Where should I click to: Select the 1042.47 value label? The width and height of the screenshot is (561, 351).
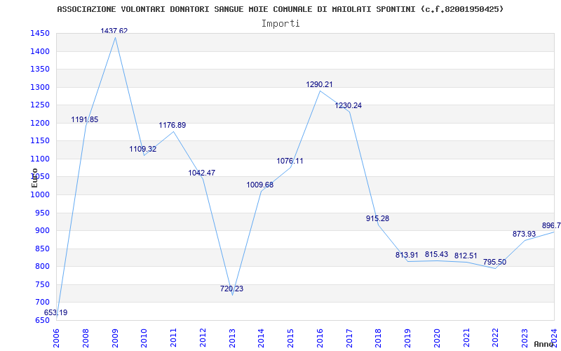202,173
